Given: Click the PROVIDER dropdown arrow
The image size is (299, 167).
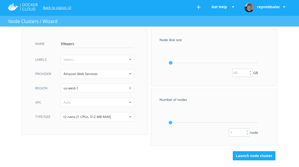Looking at the screenshot, I should click(x=130, y=74).
